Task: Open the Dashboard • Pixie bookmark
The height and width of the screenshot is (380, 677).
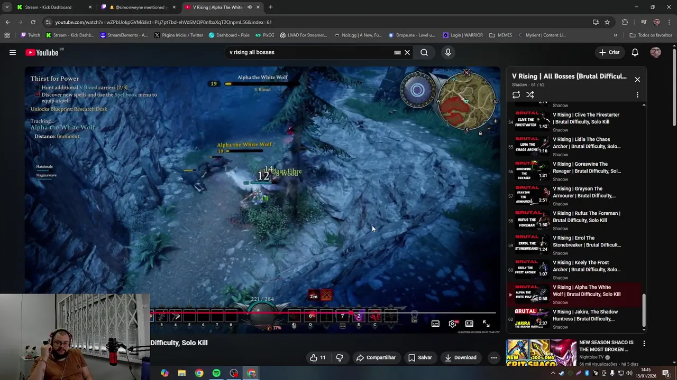Action: click(x=229, y=35)
